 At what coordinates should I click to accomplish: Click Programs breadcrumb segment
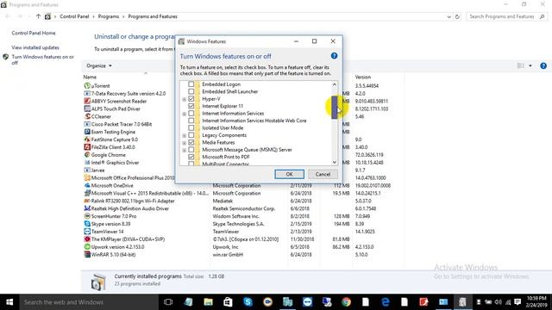click(109, 16)
